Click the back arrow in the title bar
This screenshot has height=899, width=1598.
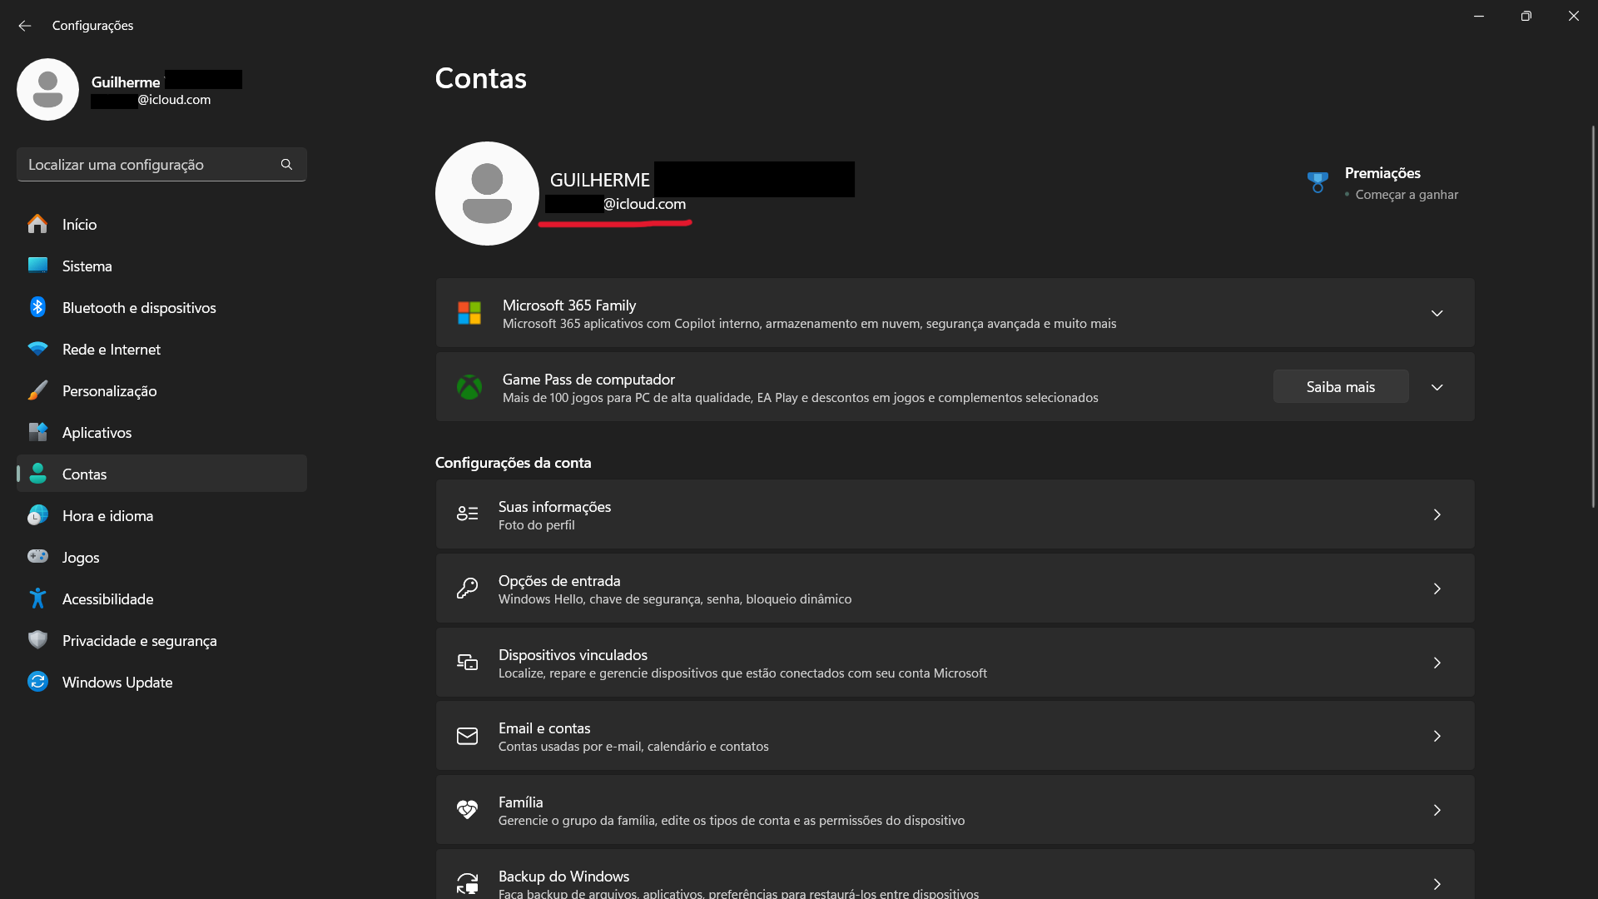click(25, 26)
